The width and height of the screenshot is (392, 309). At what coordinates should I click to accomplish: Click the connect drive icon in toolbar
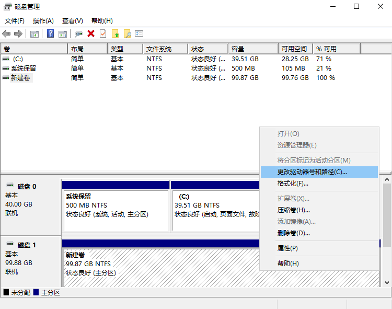click(79, 33)
